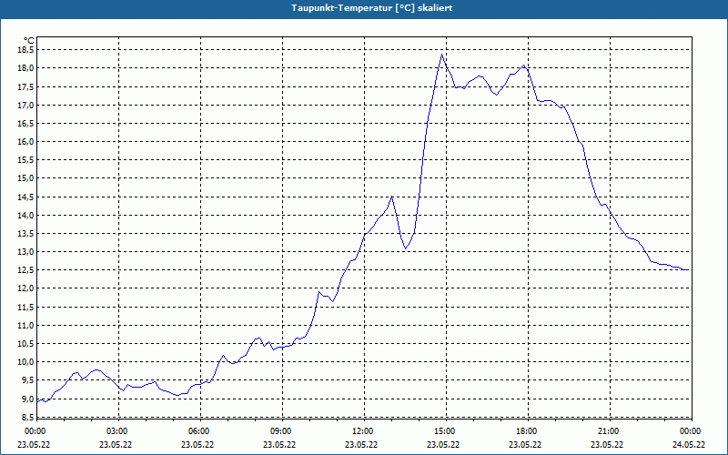728x455 pixels.
Task: Click the curve's secondary peak near 18:00
Action: click(x=524, y=65)
